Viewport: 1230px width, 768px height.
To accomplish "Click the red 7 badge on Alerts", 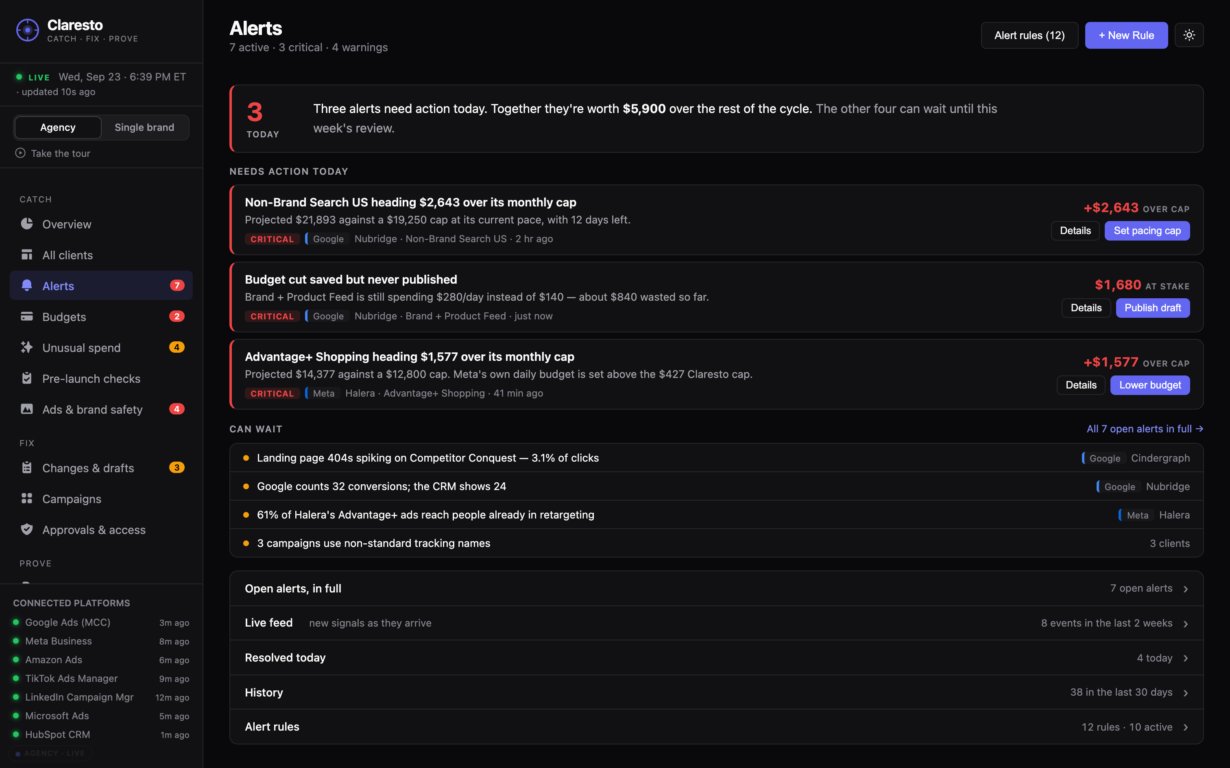I will click(177, 285).
